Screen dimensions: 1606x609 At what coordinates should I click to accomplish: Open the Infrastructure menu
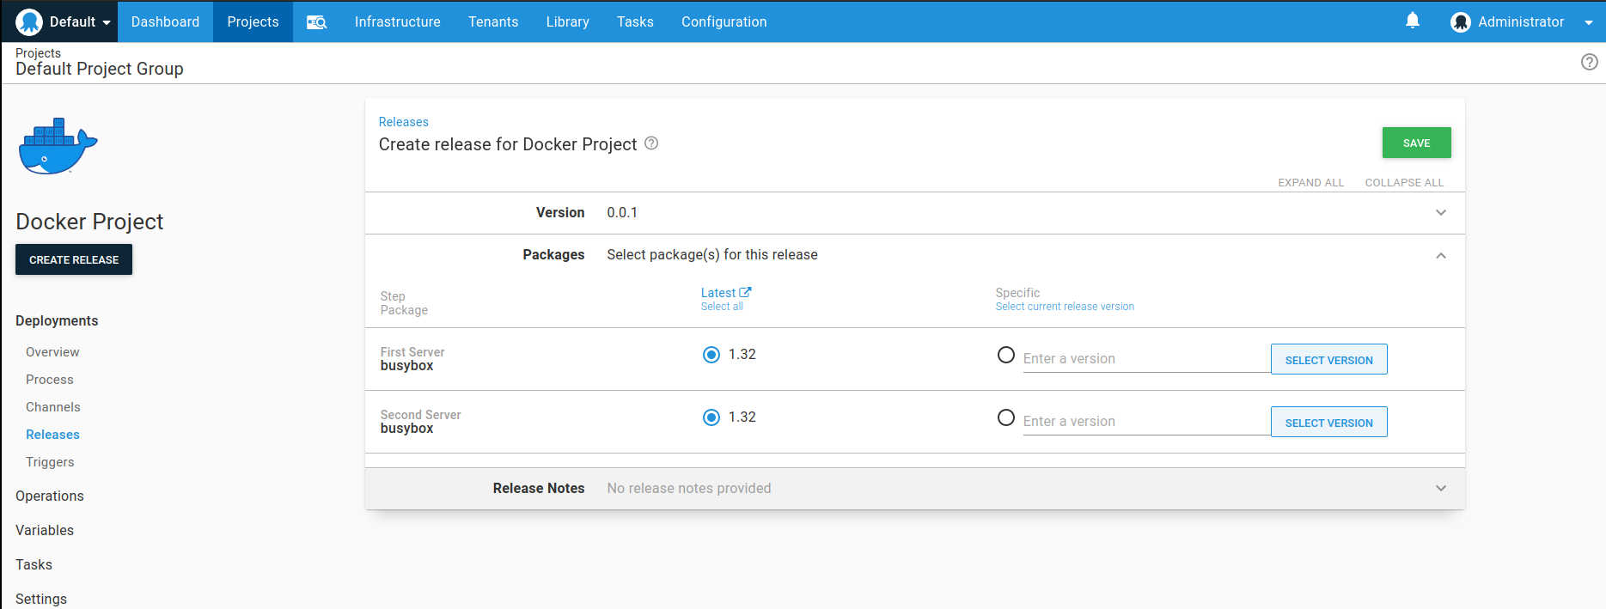click(x=397, y=21)
